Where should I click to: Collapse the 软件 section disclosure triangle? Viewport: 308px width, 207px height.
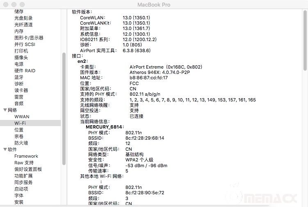pos(5,149)
